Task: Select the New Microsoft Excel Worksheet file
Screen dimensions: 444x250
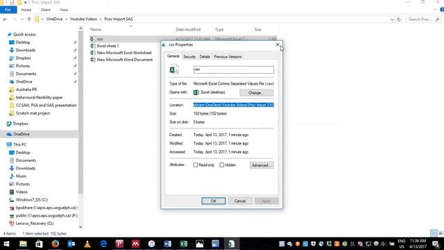Action: (x=124, y=53)
